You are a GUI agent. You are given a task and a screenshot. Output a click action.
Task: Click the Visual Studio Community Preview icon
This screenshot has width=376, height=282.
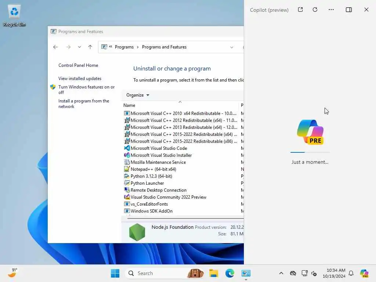(x=127, y=197)
